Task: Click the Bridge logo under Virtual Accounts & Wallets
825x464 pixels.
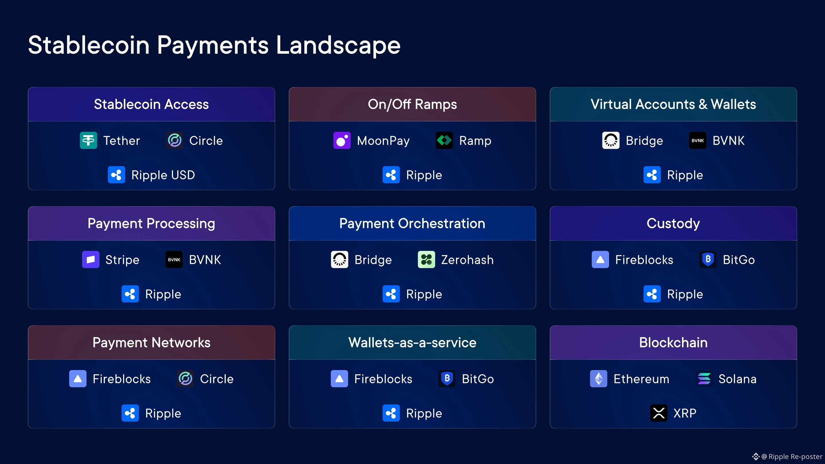Action: (611, 140)
